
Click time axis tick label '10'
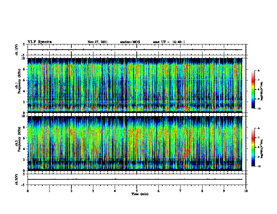coord(246,191)
